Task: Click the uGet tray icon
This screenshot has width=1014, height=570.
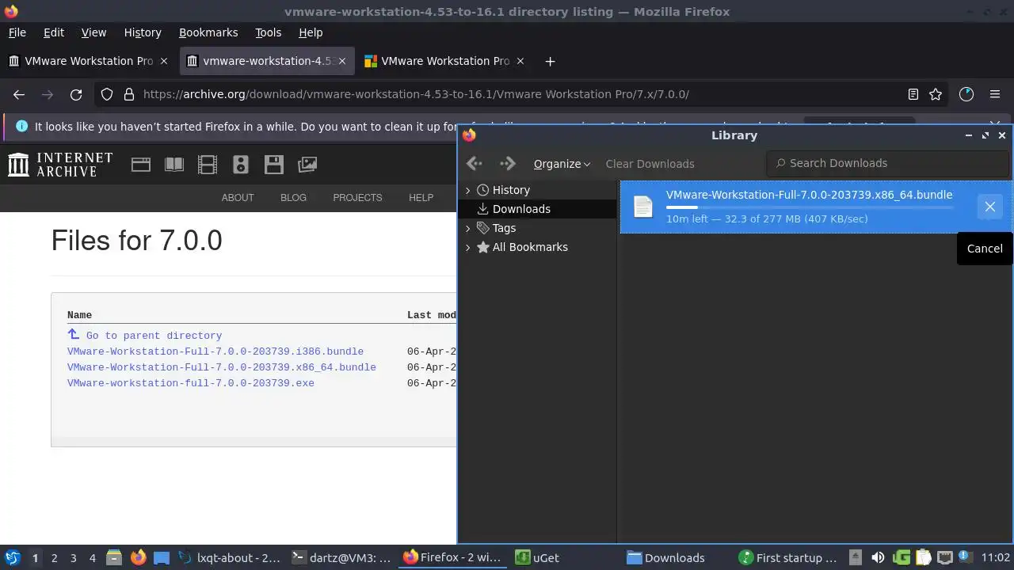Action: [x=902, y=557]
